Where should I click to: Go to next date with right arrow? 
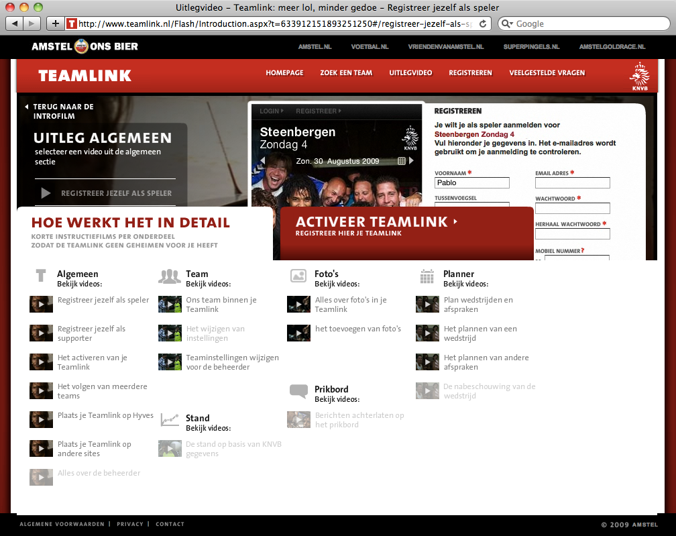click(x=411, y=161)
